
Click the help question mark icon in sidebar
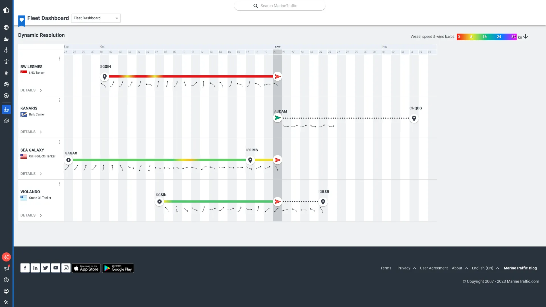pyautogui.click(x=6, y=280)
